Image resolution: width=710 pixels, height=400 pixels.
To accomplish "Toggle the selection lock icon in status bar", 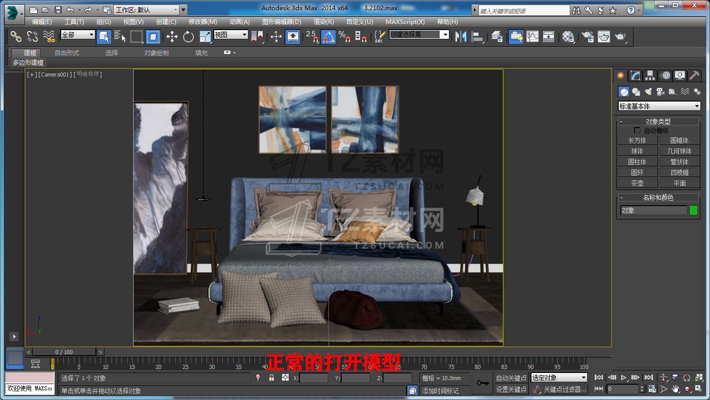I will (x=271, y=378).
